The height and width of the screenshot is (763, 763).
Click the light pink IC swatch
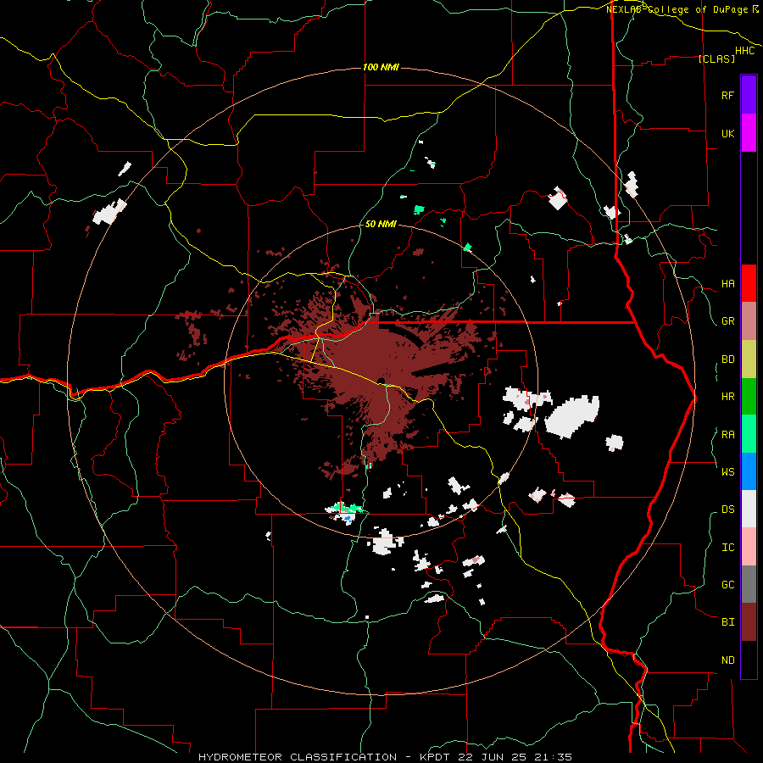(x=749, y=547)
